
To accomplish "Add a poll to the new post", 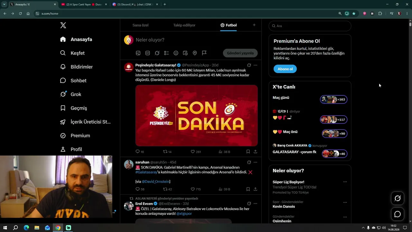I will 166,53.
